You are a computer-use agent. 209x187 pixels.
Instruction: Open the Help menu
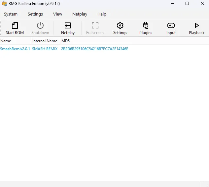tap(102, 14)
